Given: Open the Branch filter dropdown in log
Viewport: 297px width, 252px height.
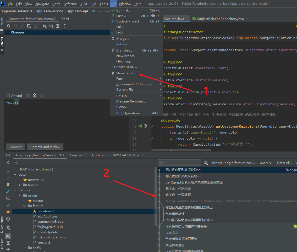Looking at the screenshot, I should (x=235, y=163).
